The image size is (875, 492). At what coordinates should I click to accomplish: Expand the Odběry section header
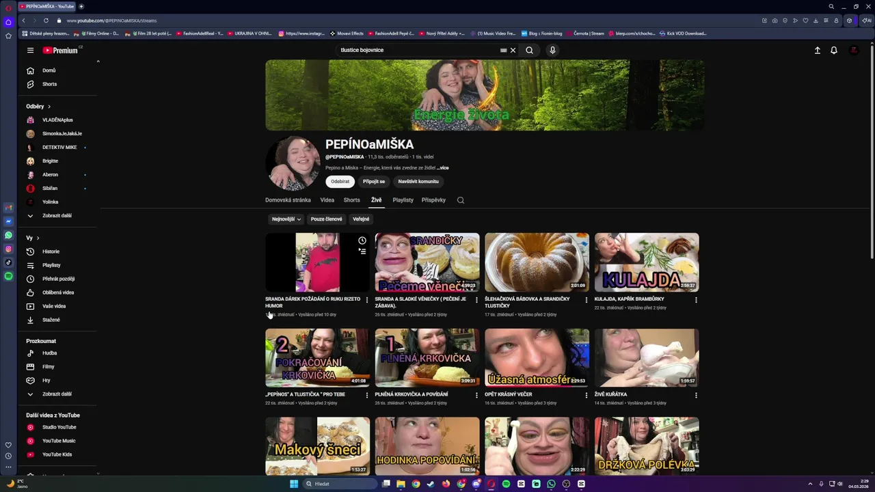pos(38,107)
